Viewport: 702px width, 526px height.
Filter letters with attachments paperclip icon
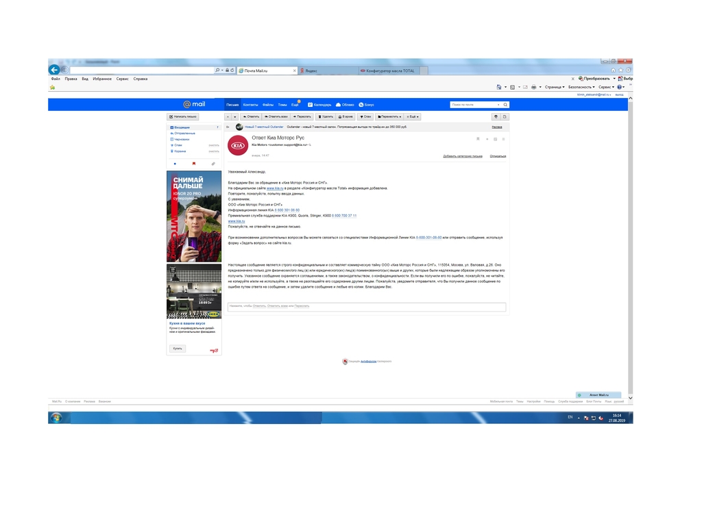tap(213, 164)
